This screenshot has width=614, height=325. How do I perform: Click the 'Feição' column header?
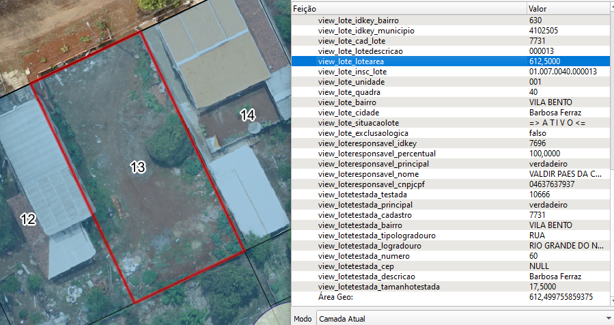409,9
